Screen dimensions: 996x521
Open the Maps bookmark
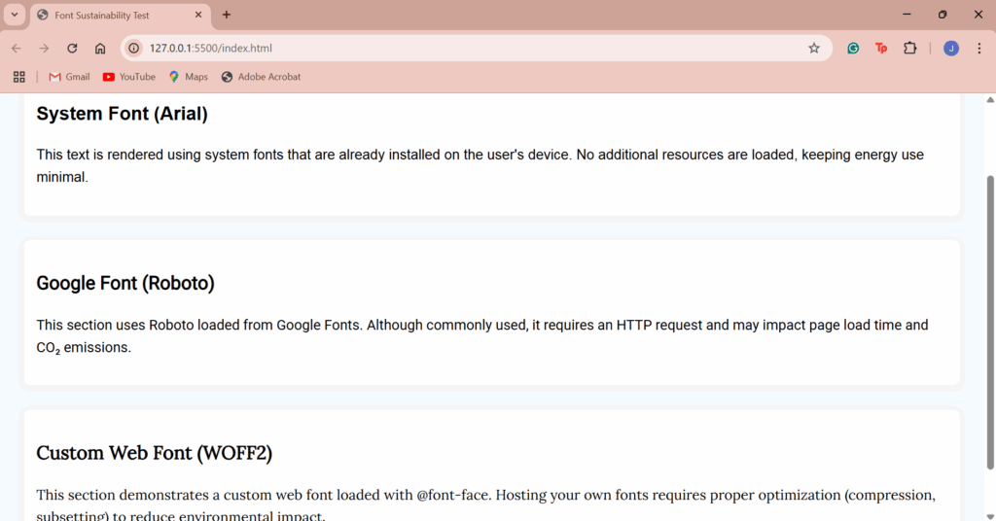pyautogui.click(x=188, y=77)
